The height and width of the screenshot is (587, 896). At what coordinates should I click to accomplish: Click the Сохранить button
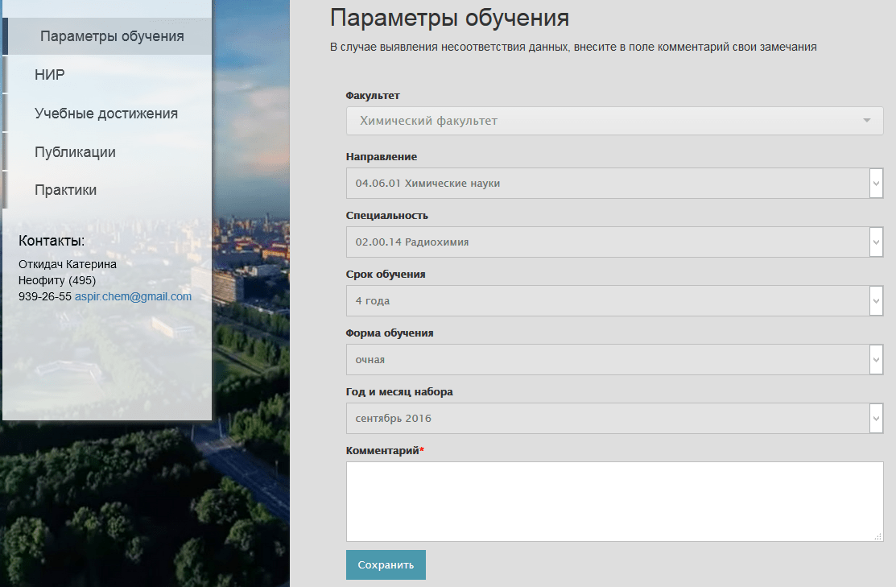(386, 564)
